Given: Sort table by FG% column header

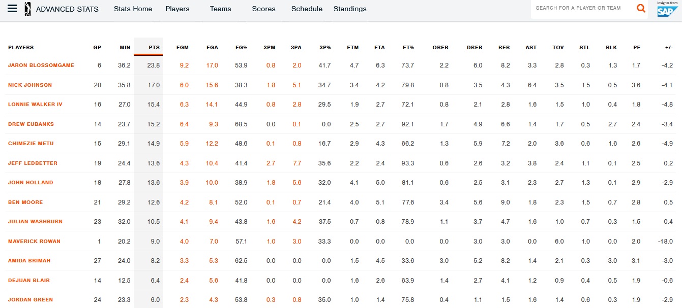Looking at the screenshot, I should 241,48.
